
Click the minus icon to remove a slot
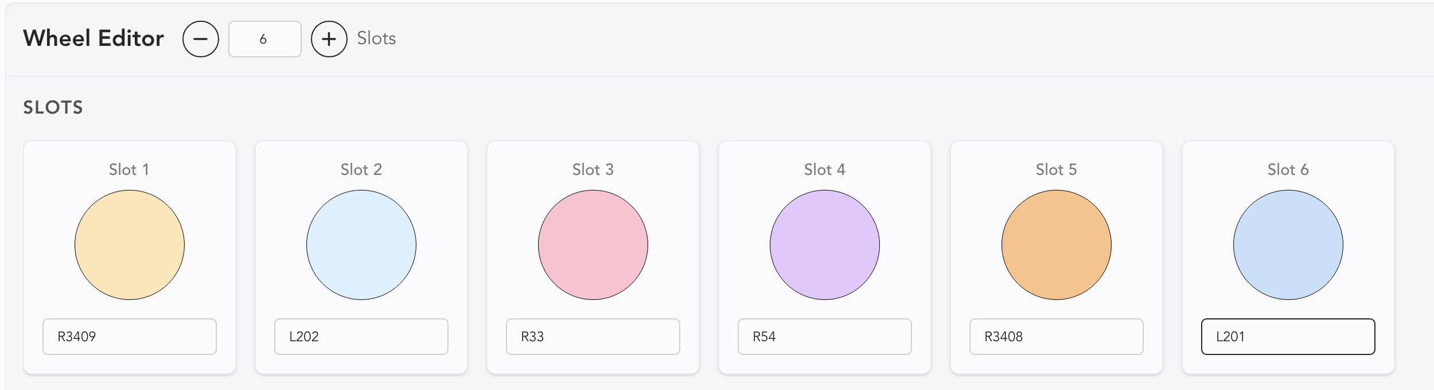coord(200,39)
